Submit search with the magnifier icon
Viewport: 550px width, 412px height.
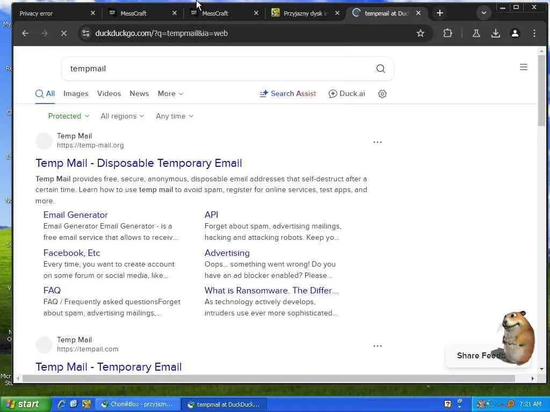click(381, 69)
